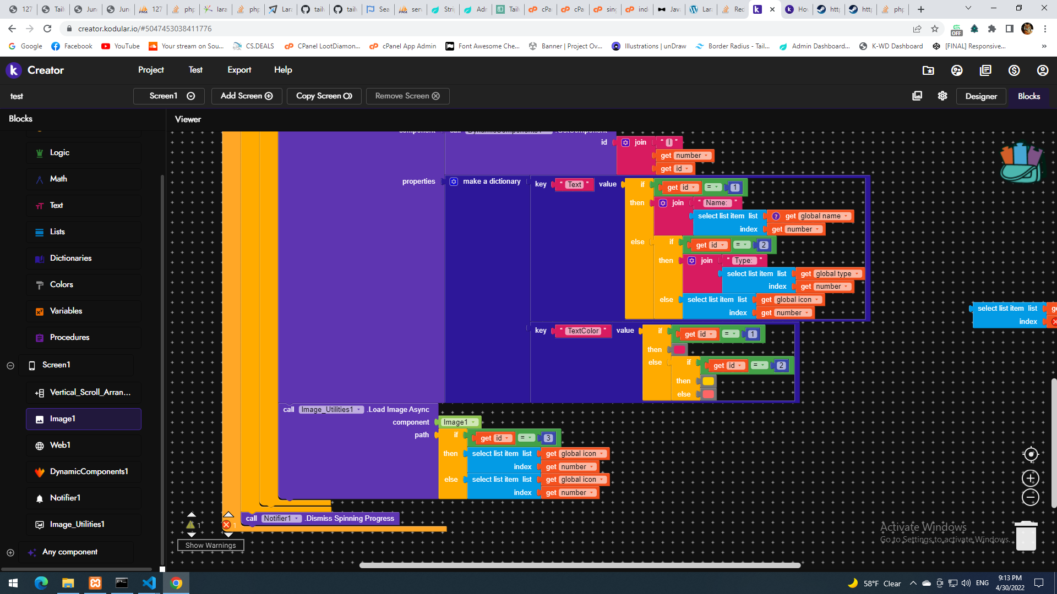Viewport: 1057px width, 594px height.
Task: Select the Dictionaries block category
Action: click(x=70, y=258)
